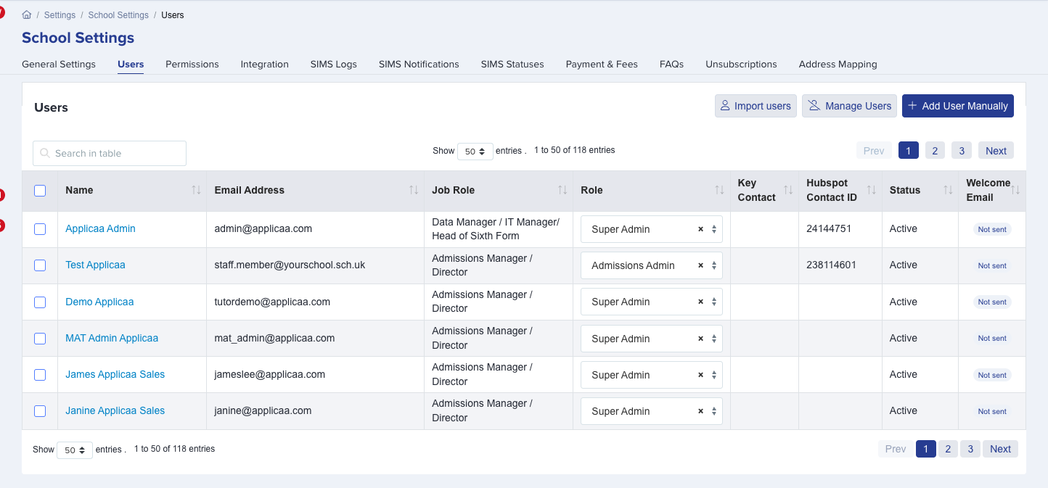This screenshot has width=1048, height=488.
Task: Open Janine Applicaa Sales user link
Action: click(x=115, y=410)
